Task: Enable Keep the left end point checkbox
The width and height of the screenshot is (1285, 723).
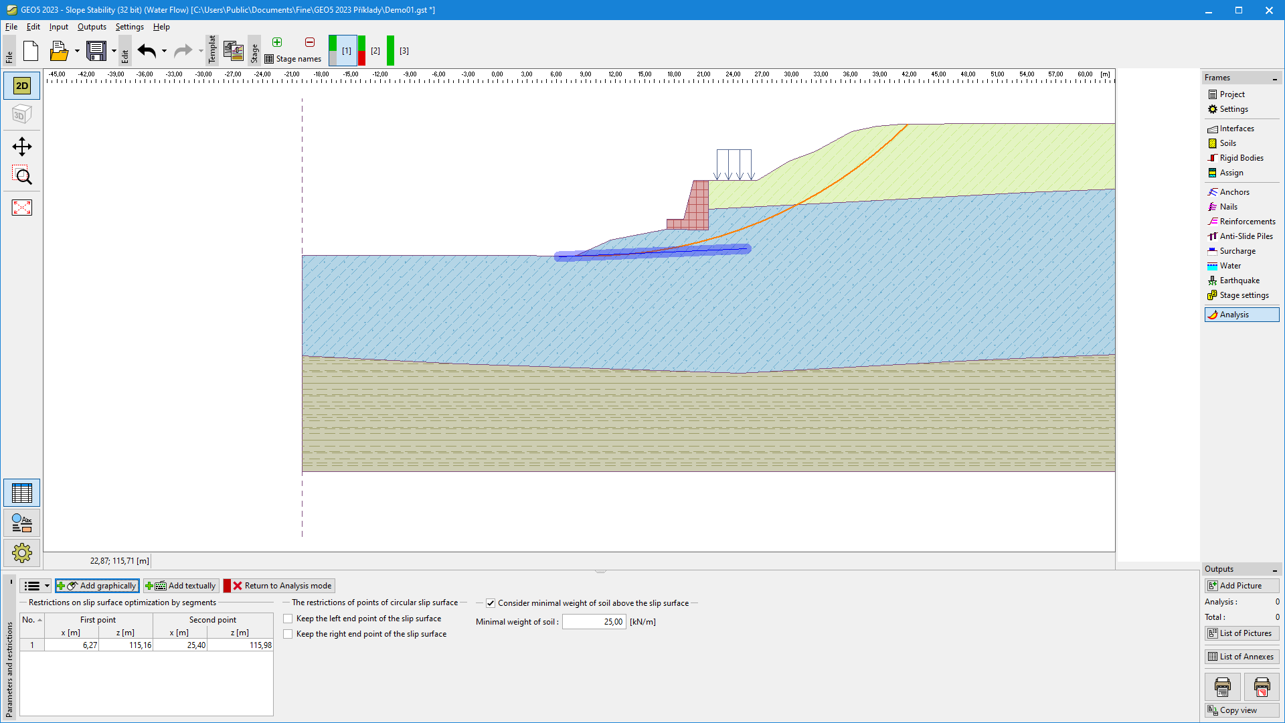Action: pyautogui.click(x=288, y=618)
